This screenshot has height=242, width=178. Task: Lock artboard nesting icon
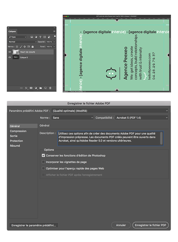(x=29, y=46)
